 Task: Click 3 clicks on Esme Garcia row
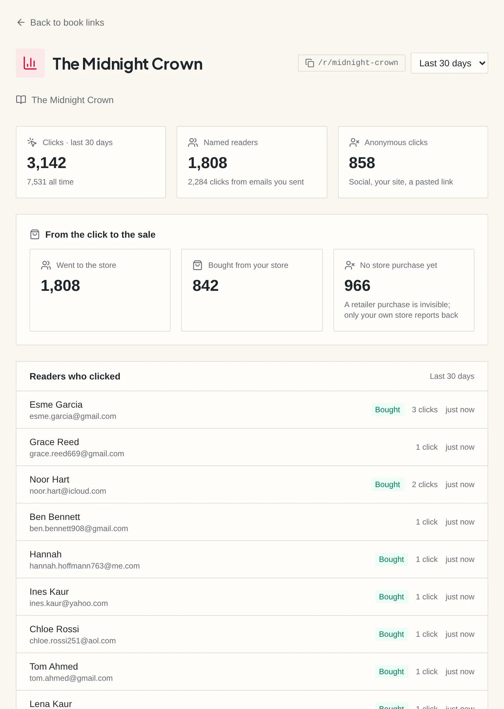click(425, 410)
